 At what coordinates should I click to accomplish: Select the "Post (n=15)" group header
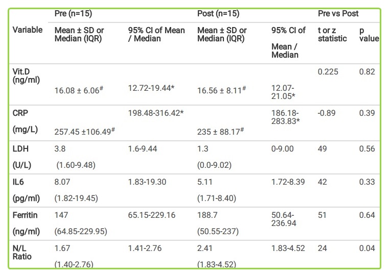[218, 13]
